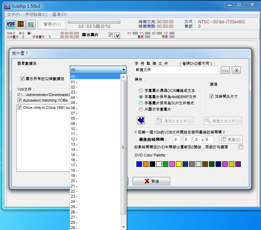Toggle Autoselect matching VOBs checkbox

click(x=19, y=100)
